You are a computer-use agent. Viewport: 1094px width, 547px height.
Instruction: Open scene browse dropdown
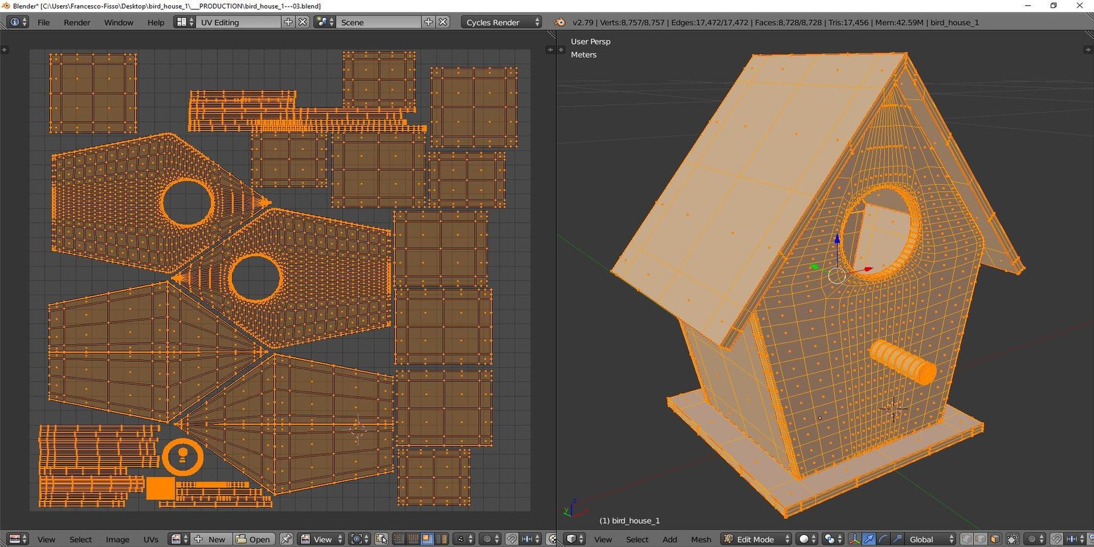[x=325, y=22]
